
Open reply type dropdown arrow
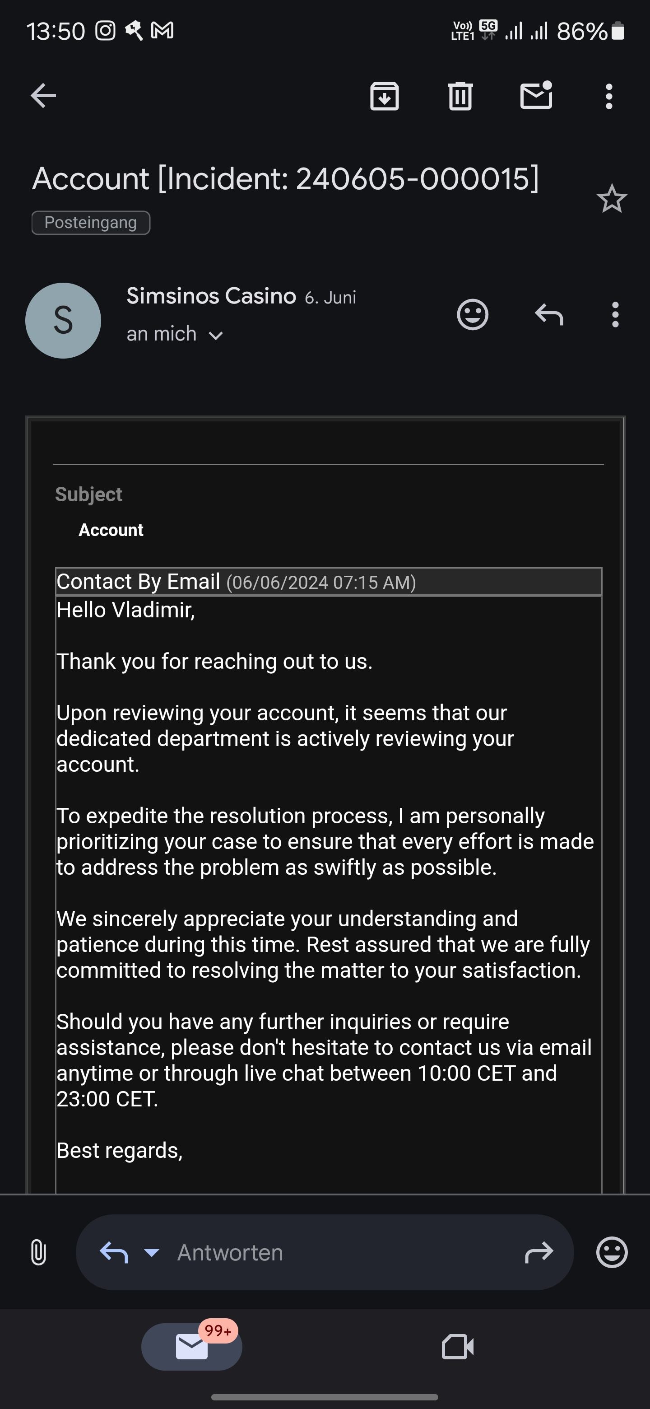[x=151, y=1252]
